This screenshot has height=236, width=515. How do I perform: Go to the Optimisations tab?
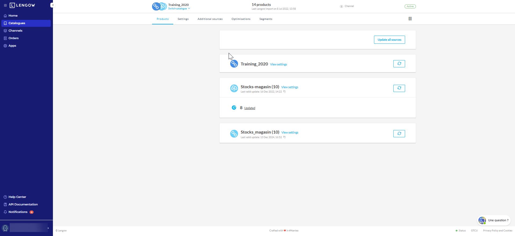click(241, 19)
